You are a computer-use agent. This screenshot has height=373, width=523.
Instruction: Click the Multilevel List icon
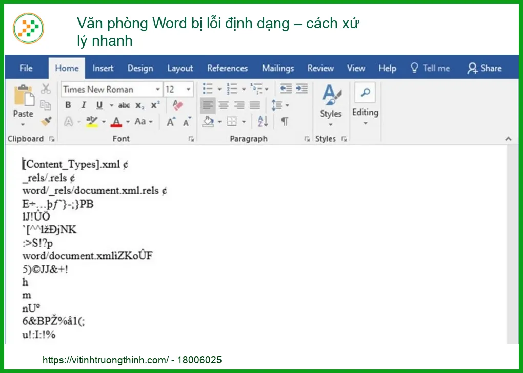(256, 89)
